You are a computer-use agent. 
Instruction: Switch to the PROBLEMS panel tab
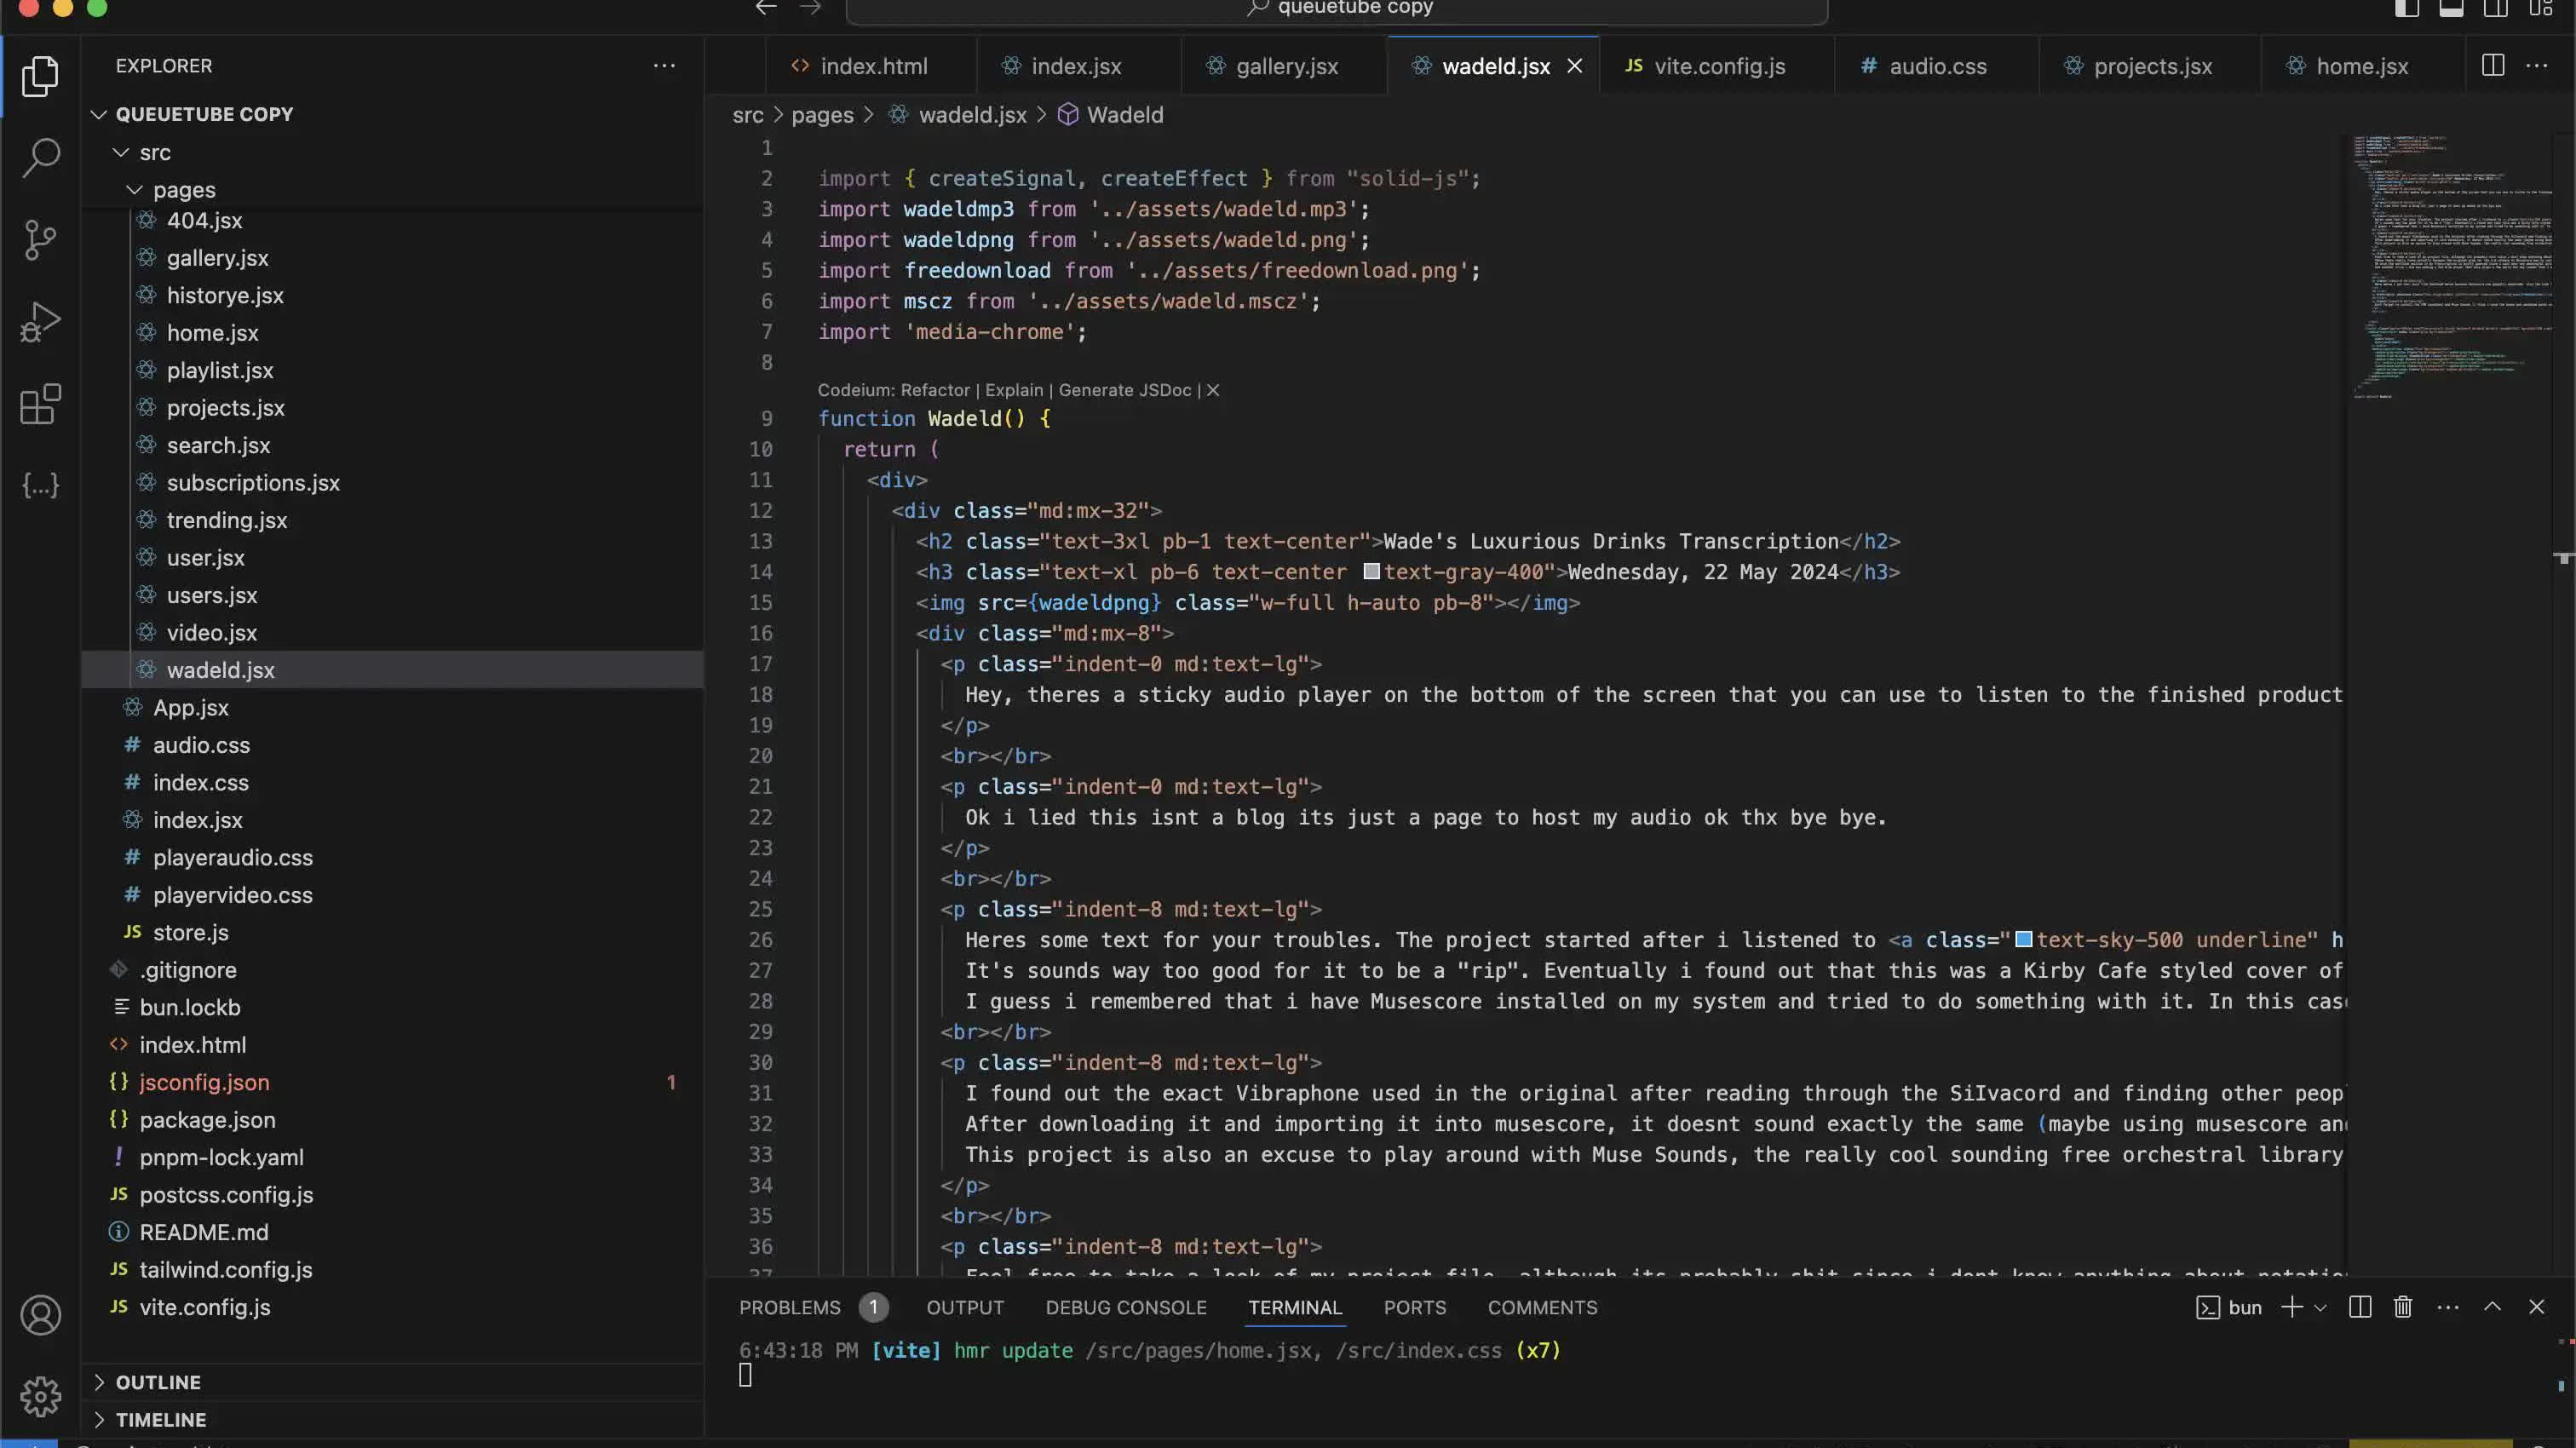pyautogui.click(x=789, y=1307)
